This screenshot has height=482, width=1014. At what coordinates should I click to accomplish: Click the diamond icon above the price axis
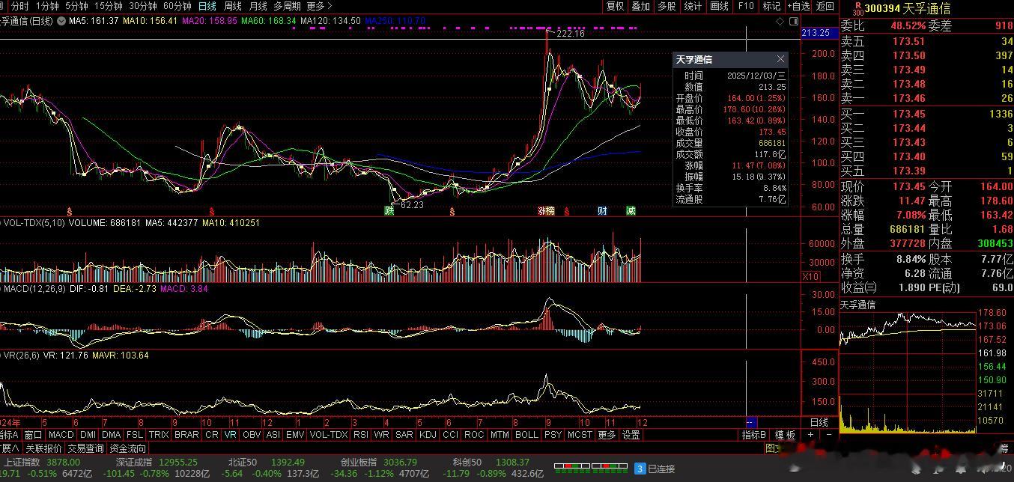pyautogui.click(x=780, y=22)
